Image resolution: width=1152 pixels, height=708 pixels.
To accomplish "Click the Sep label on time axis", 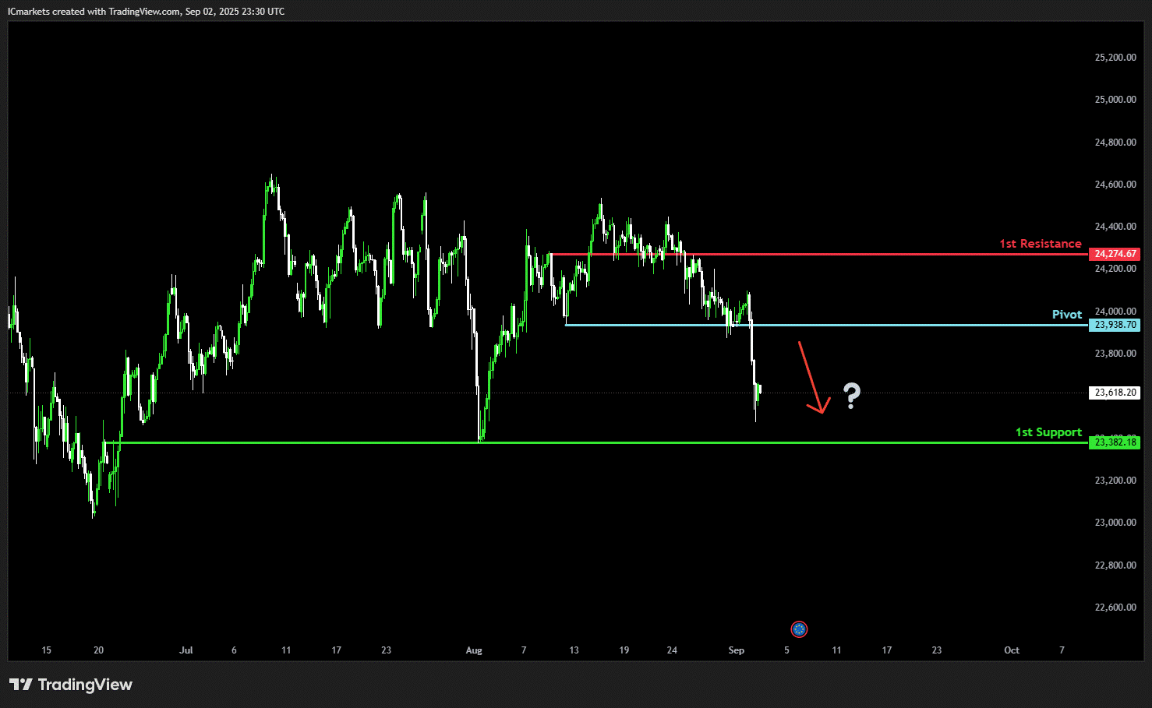I will click(737, 650).
